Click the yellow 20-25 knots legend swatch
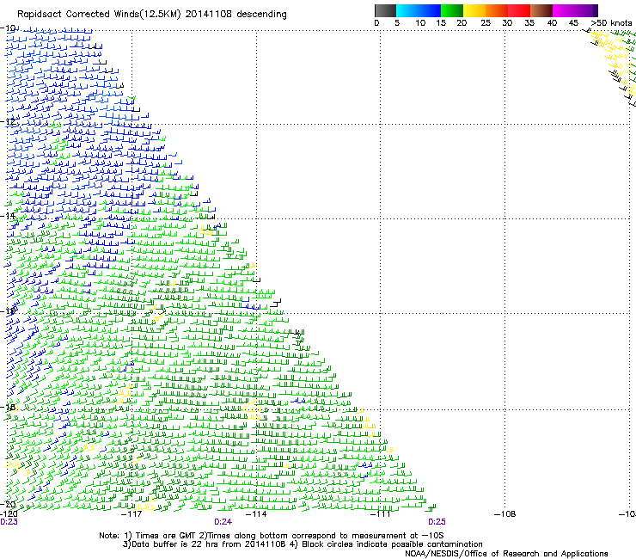Screen dimensions: 636x559 pos(474,10)
